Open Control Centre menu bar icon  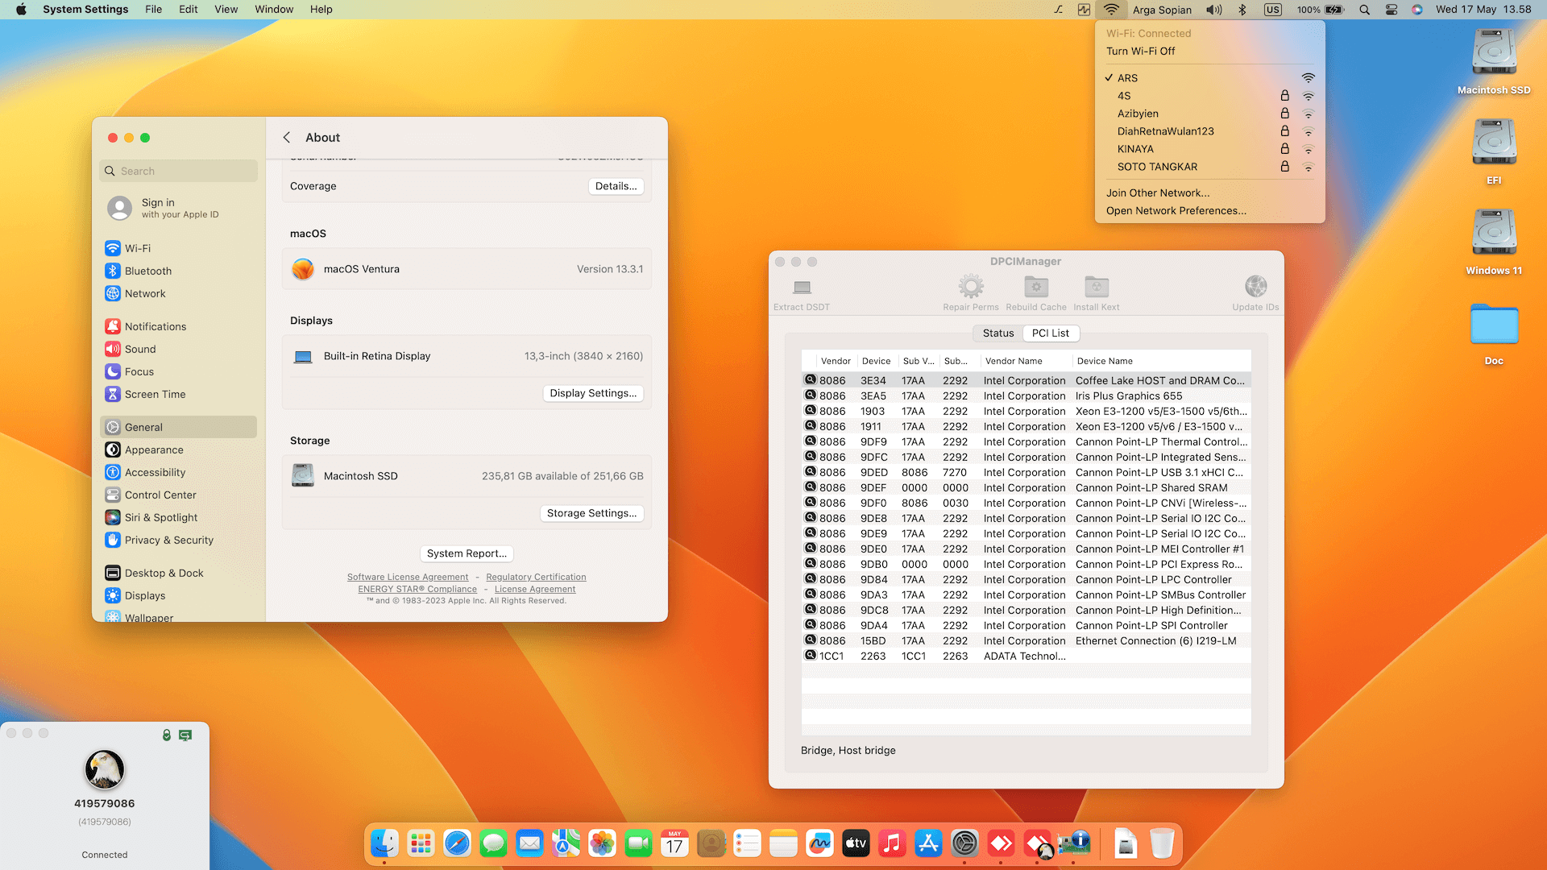click(x=1391, y=10)
